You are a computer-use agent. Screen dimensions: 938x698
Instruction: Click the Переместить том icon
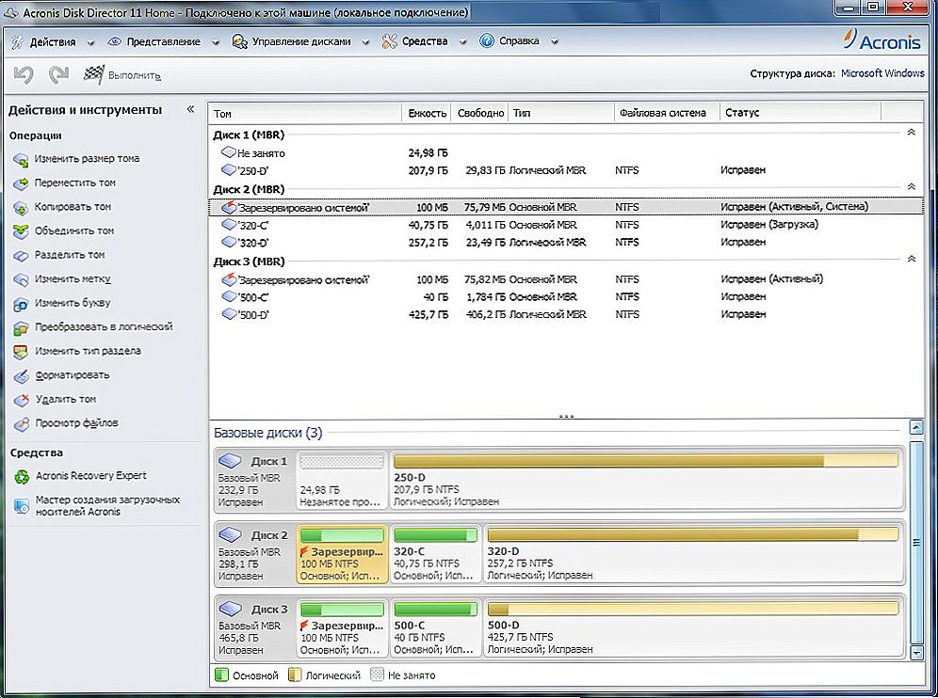[x=21, y=183]
